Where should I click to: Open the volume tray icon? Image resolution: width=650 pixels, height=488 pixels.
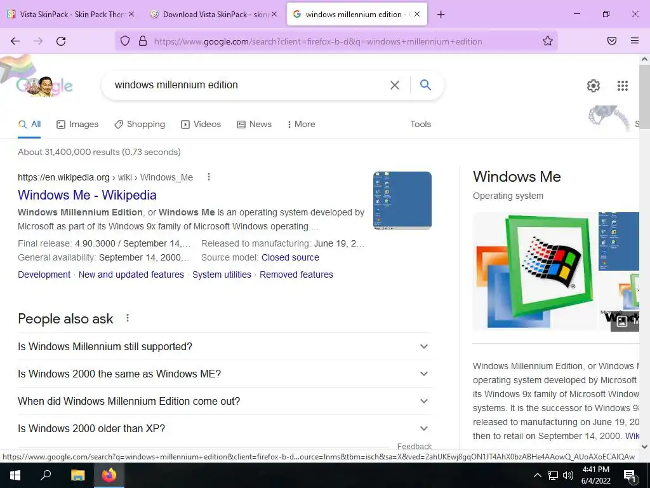pyautogui.click(x=568, y=475)
